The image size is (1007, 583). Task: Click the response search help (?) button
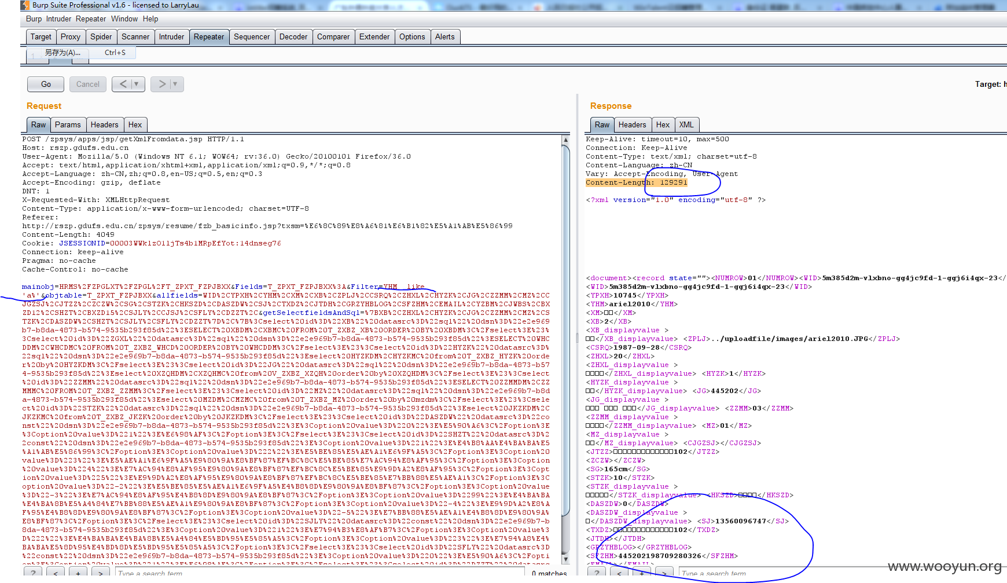[597, 573]
